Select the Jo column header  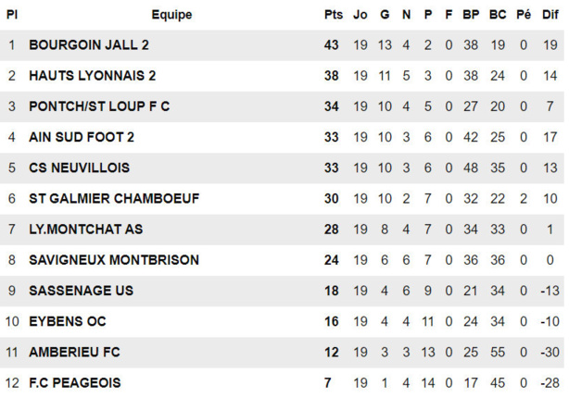[x=360, y=15]
